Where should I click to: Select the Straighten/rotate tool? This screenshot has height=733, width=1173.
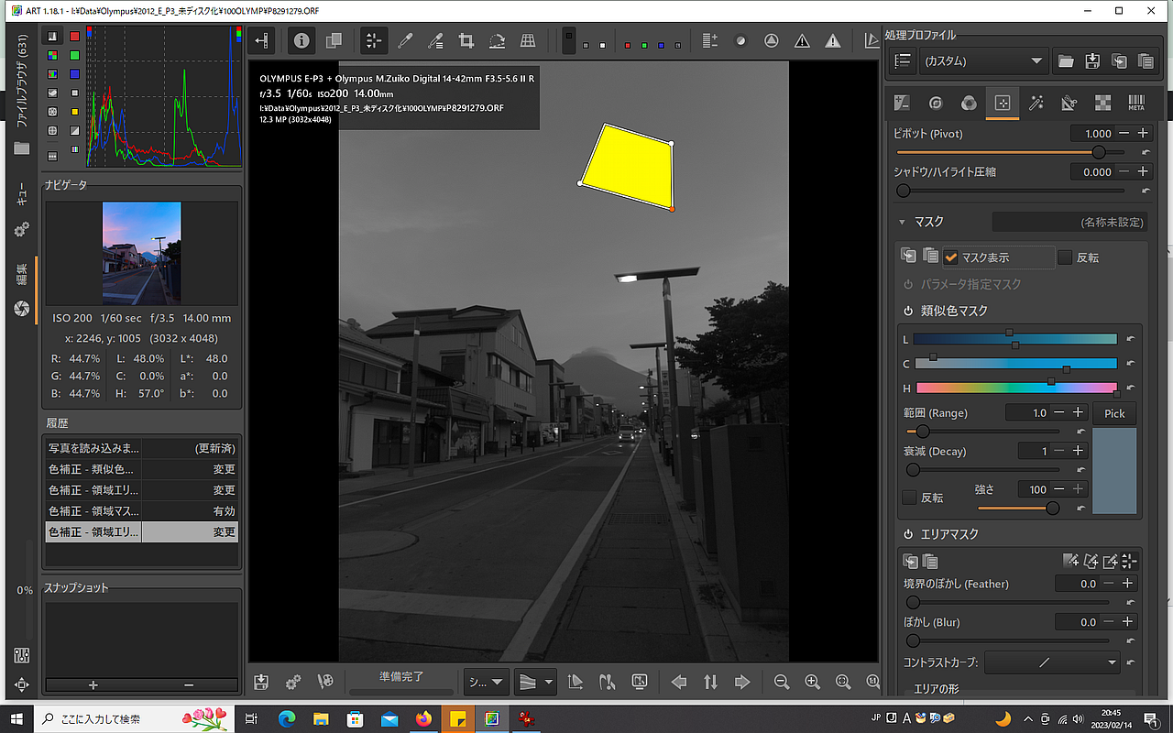pos(497,40)
